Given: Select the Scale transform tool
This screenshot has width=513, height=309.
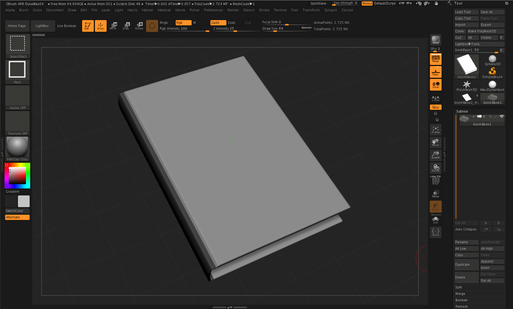Looking at the screenshot, I should coord(126,26).
